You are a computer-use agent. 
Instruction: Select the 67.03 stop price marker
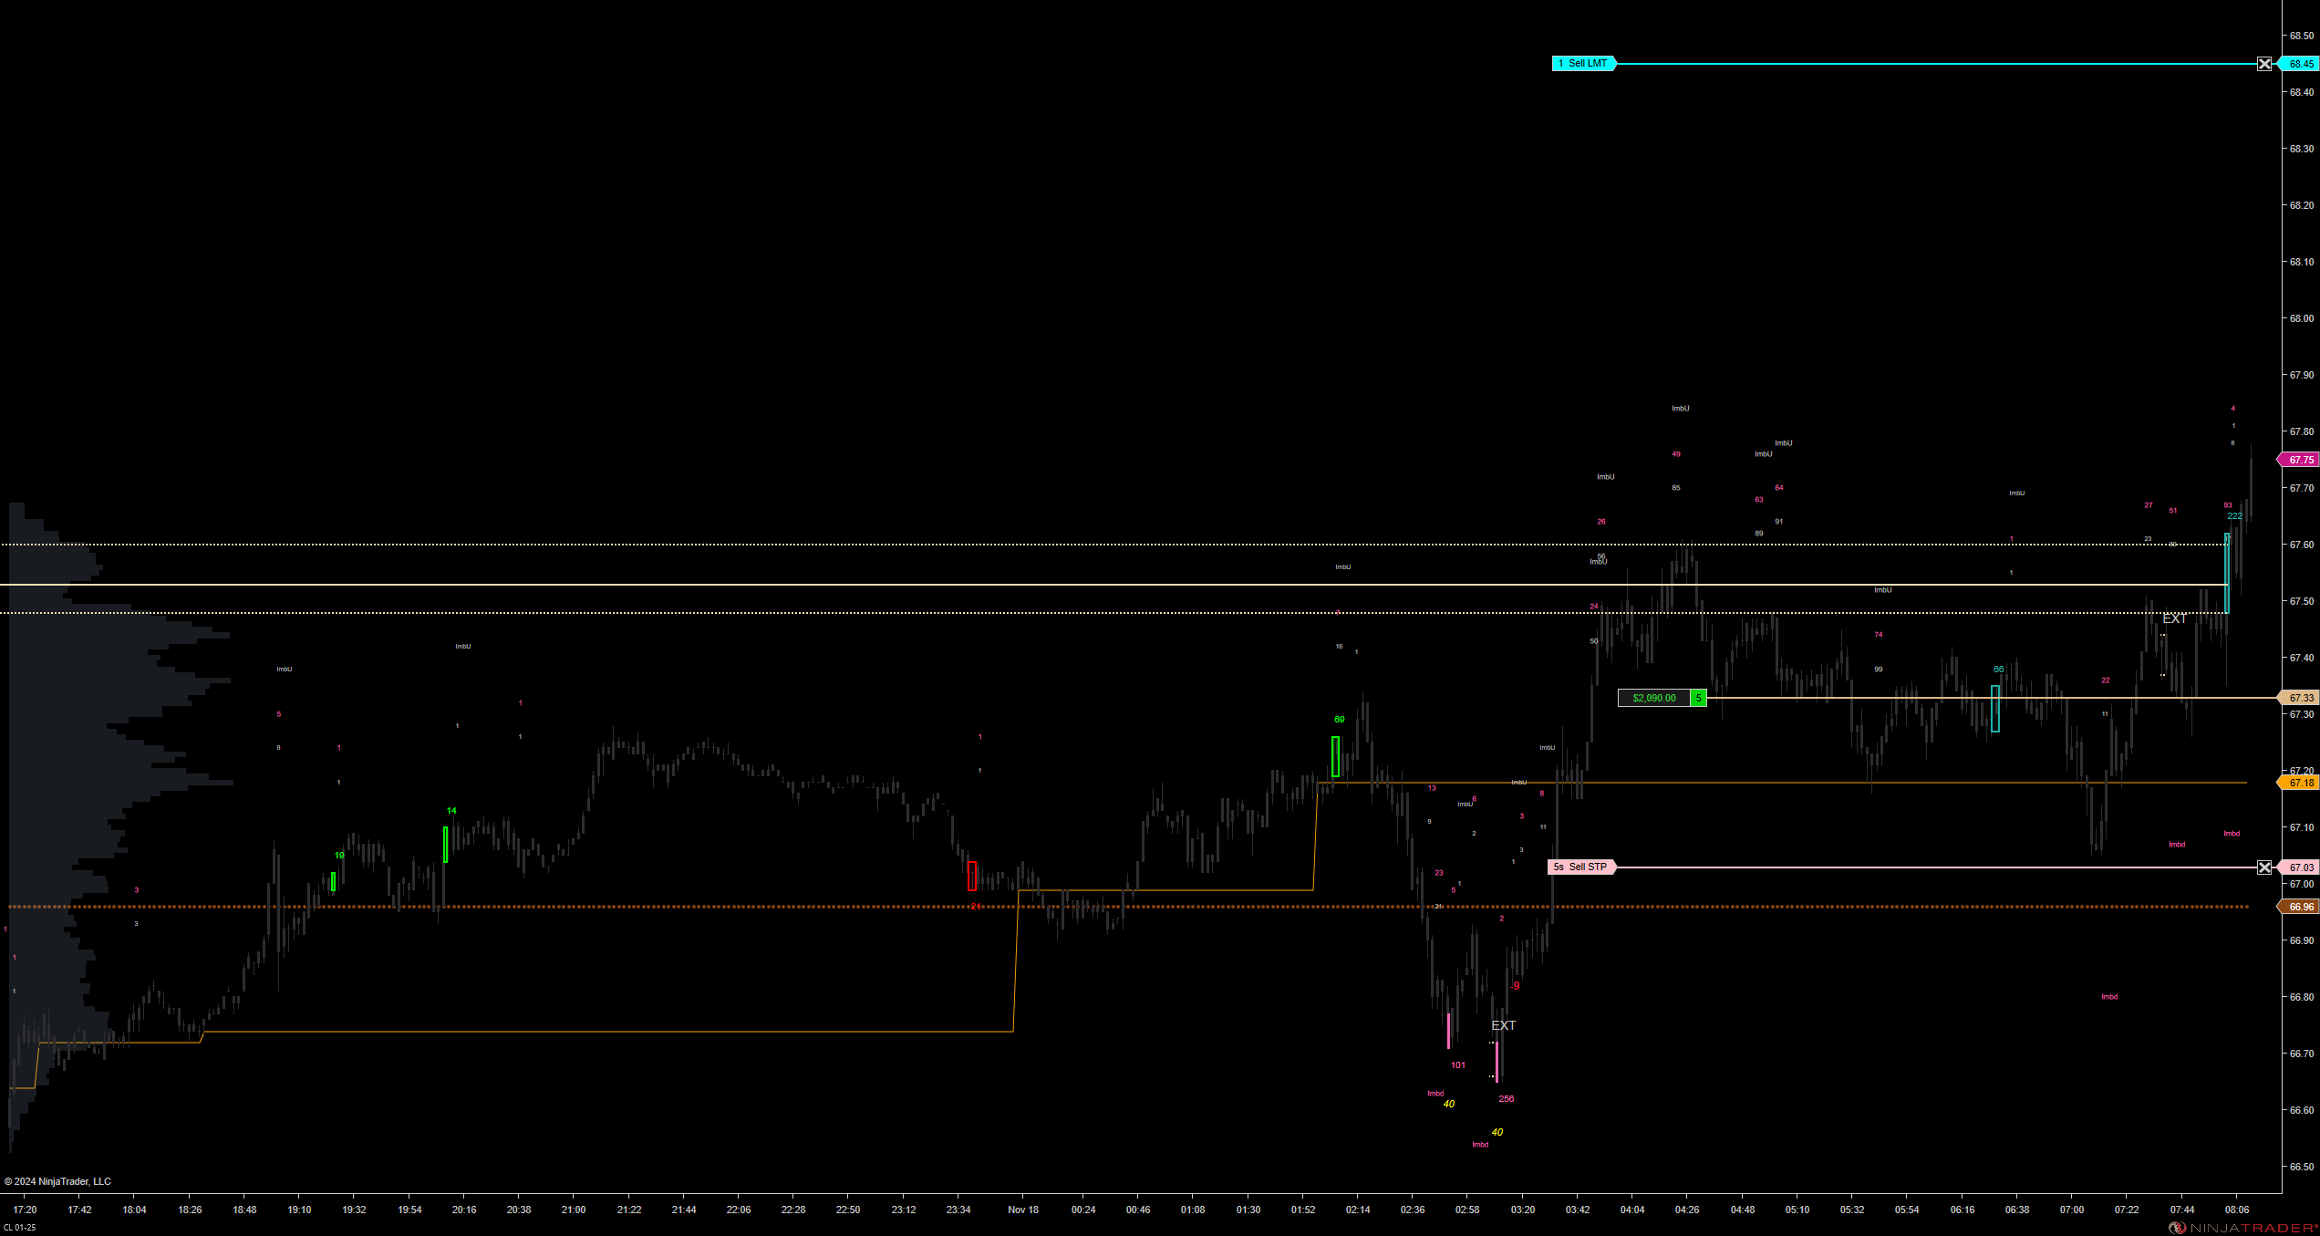(x=2300, y=867)
